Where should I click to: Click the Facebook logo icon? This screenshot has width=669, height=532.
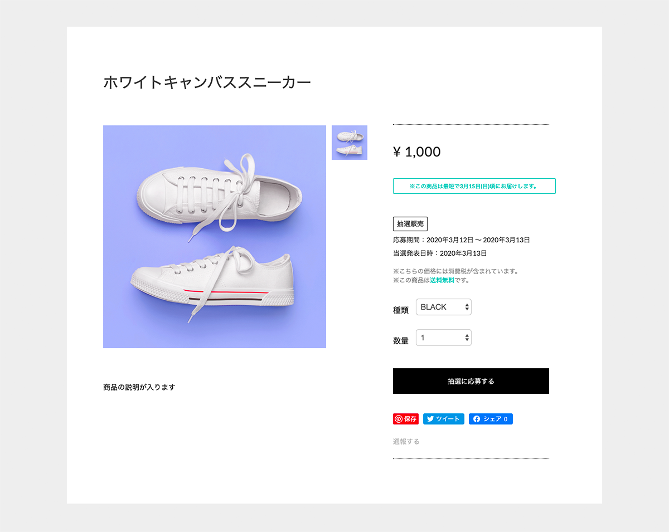(x=477, y=419)
